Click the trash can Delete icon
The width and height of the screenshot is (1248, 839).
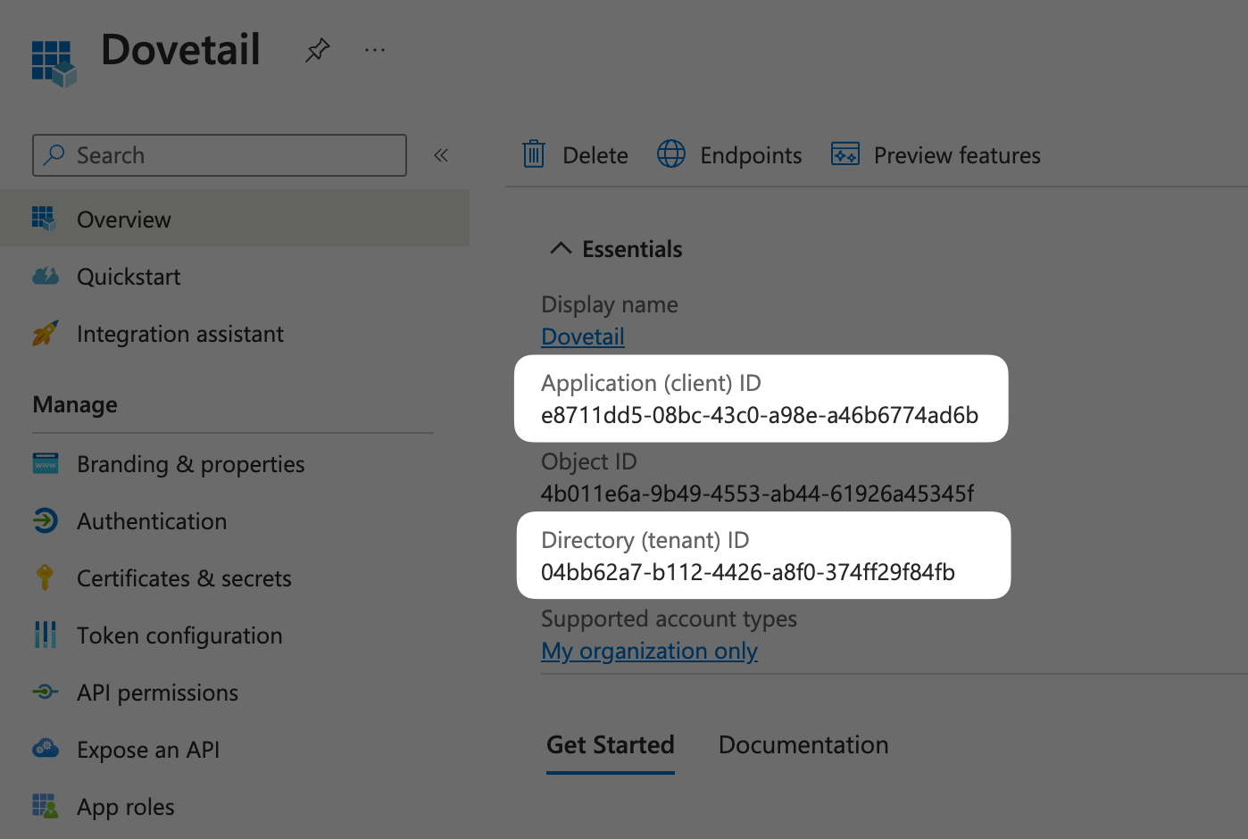point(534,154)
